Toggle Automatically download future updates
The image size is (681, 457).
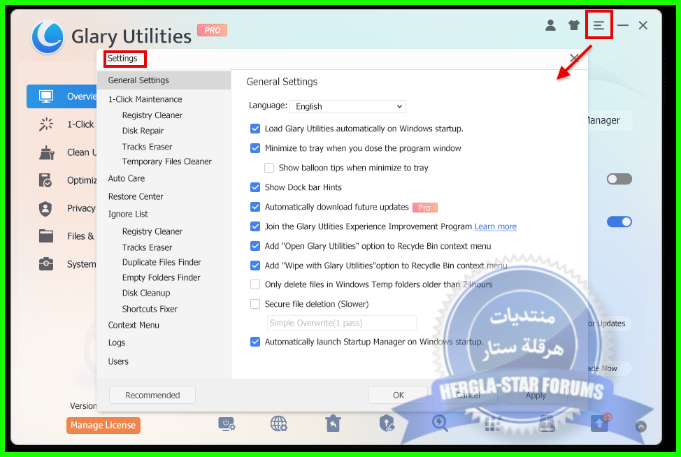point(255,207)
